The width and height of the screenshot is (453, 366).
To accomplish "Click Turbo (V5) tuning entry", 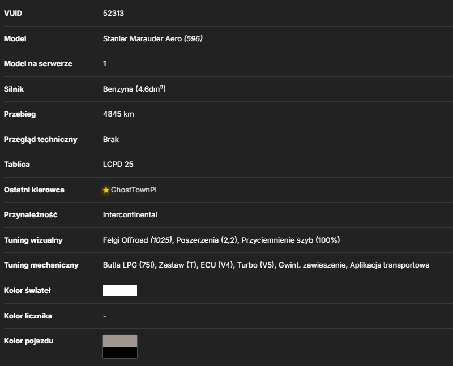I will click(256, 265).
